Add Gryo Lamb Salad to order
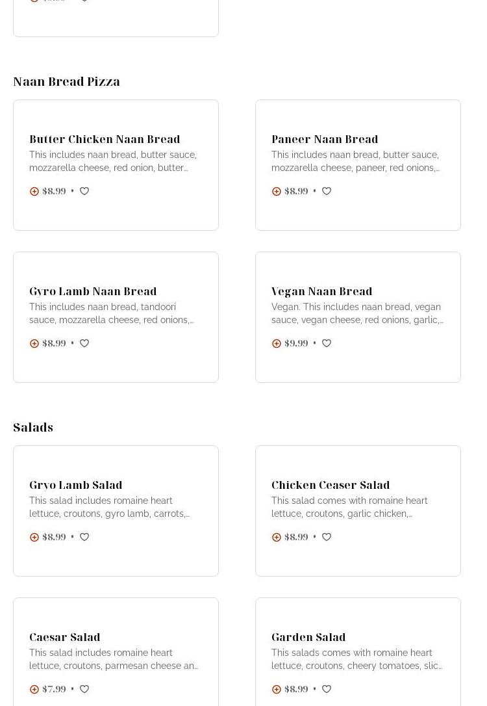 34,537
